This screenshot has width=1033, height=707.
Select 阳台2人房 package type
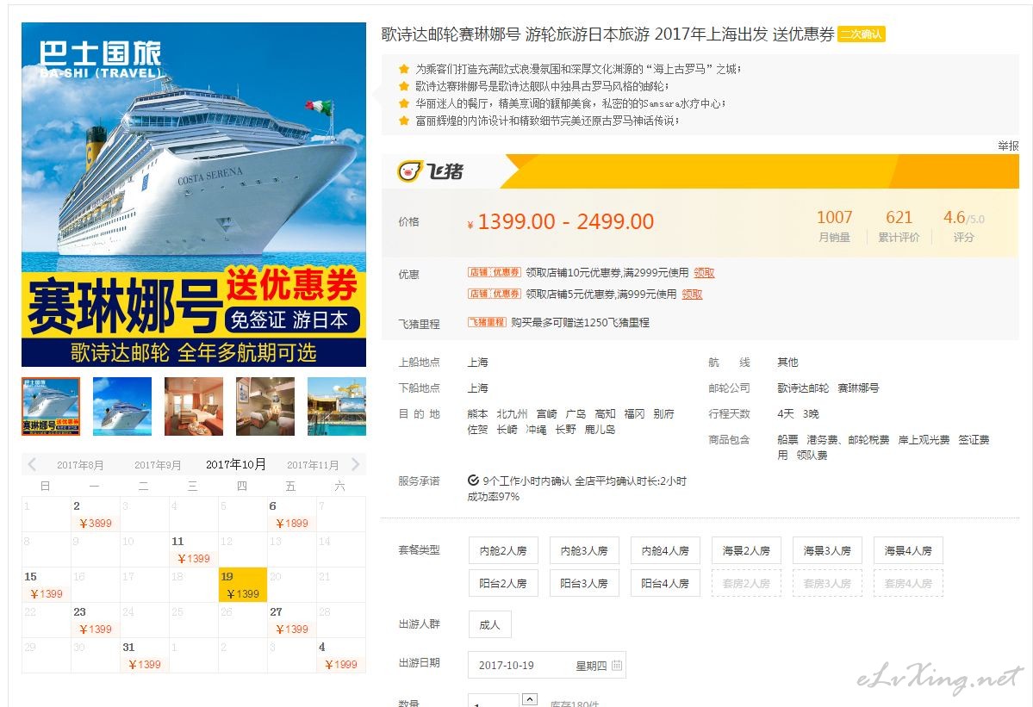pyautogui.click(x=503, y=583)
